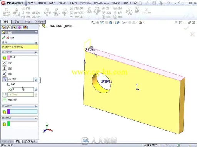This screenshot has width=197, height=147.
Task: Switch to the PropertyManager tab icon
Action: [9, 27]
